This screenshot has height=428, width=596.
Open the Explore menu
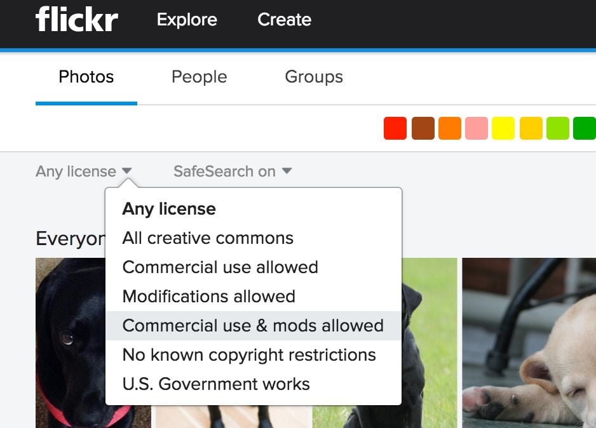click(x=187, y=20)
